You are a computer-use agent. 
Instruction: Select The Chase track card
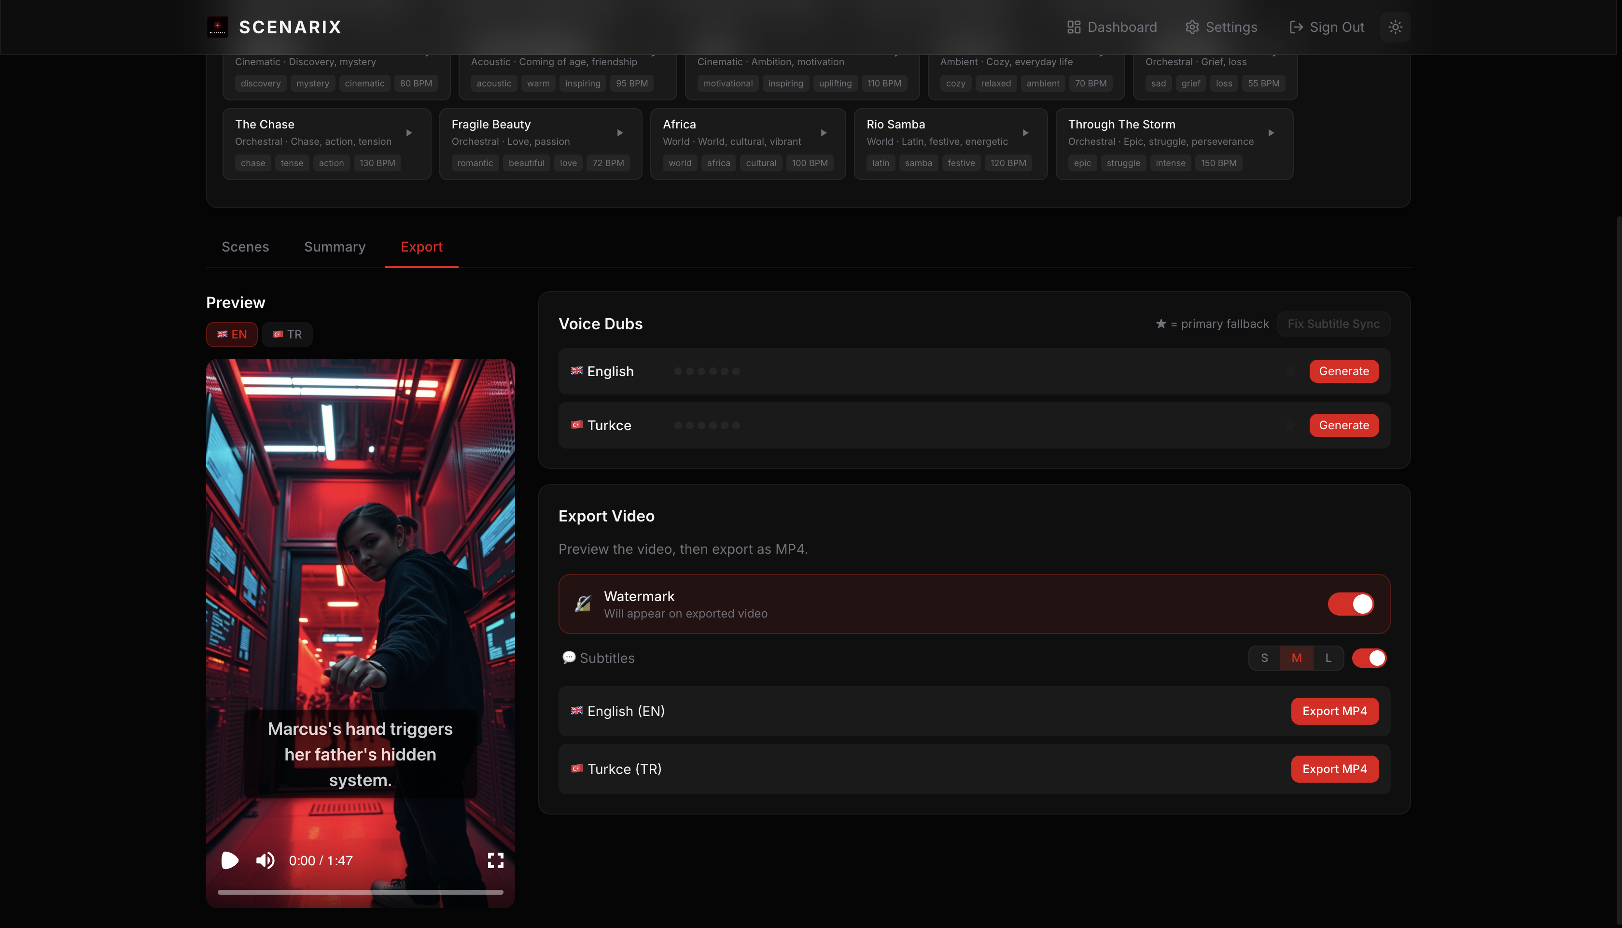pyautogui.click(x=327, y=144)
